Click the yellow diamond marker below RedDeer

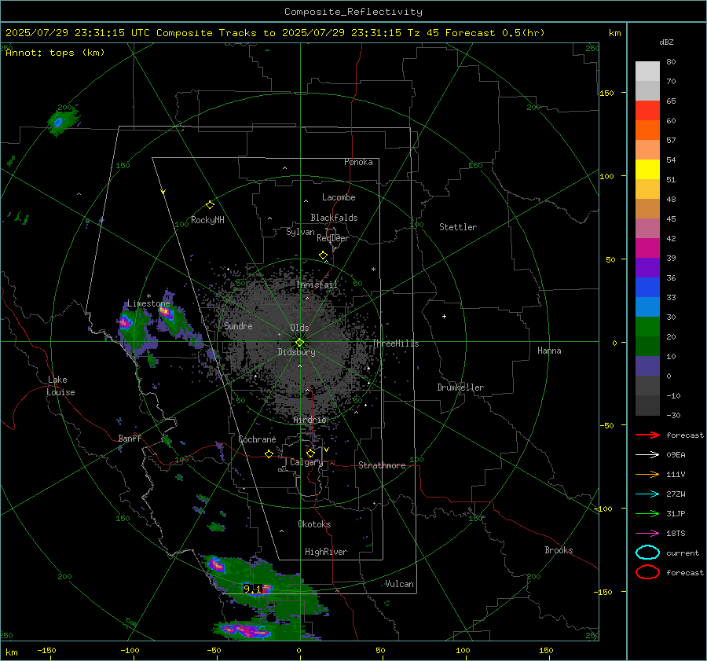pos(323,255)
